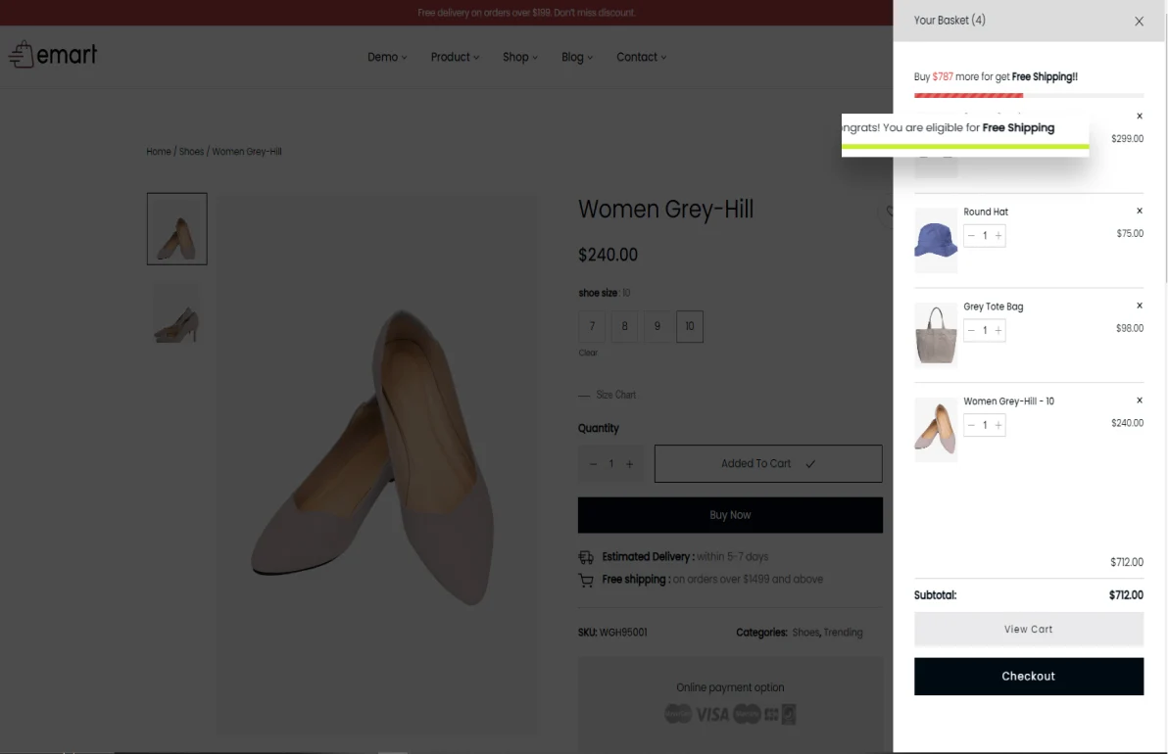The width and height of the screenshot is (1168, 754).
Task: Increase Women Grey-Hill basket quantity
Action: [x=998, y=425]
